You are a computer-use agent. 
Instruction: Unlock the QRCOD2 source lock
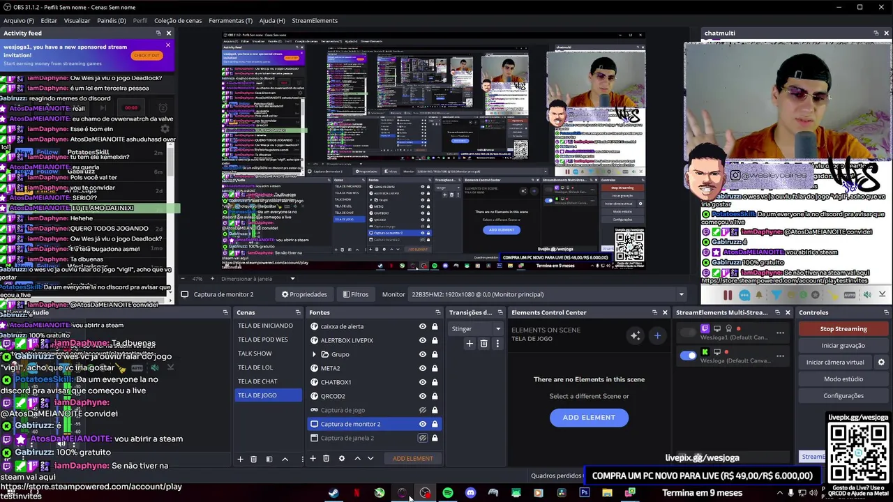[x=435, y=396]
